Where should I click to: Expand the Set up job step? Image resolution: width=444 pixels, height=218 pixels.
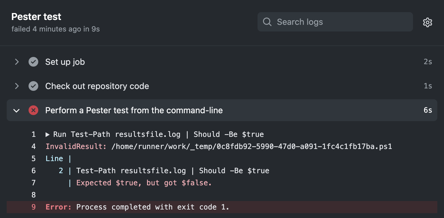[17, 62]
